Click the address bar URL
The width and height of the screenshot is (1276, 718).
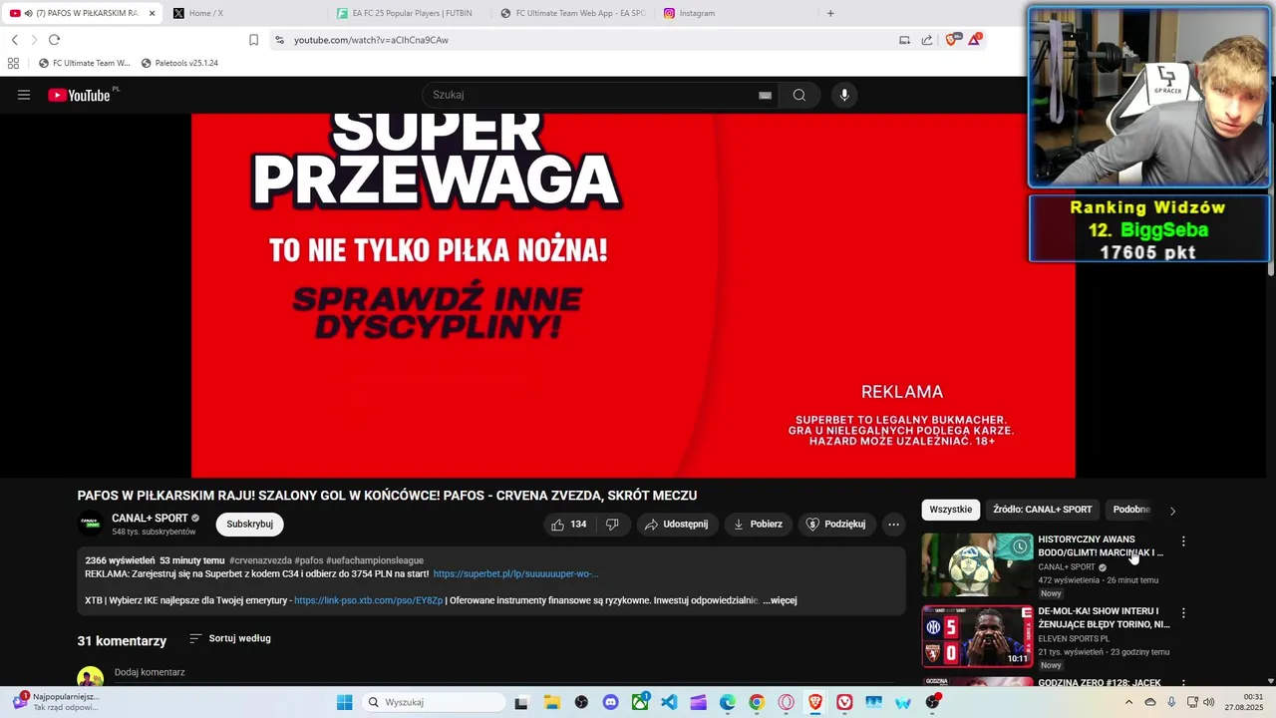pos(371,40)
